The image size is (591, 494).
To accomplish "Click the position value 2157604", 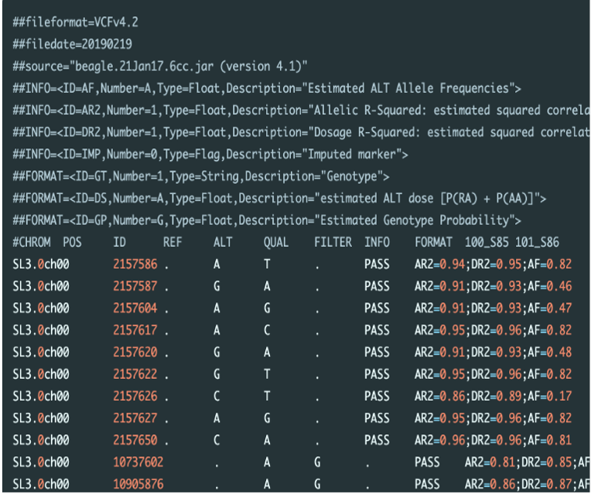I will (x=135, y=308).
